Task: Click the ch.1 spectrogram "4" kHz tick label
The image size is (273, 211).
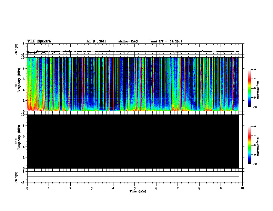Action: click(x=24, y=90)
